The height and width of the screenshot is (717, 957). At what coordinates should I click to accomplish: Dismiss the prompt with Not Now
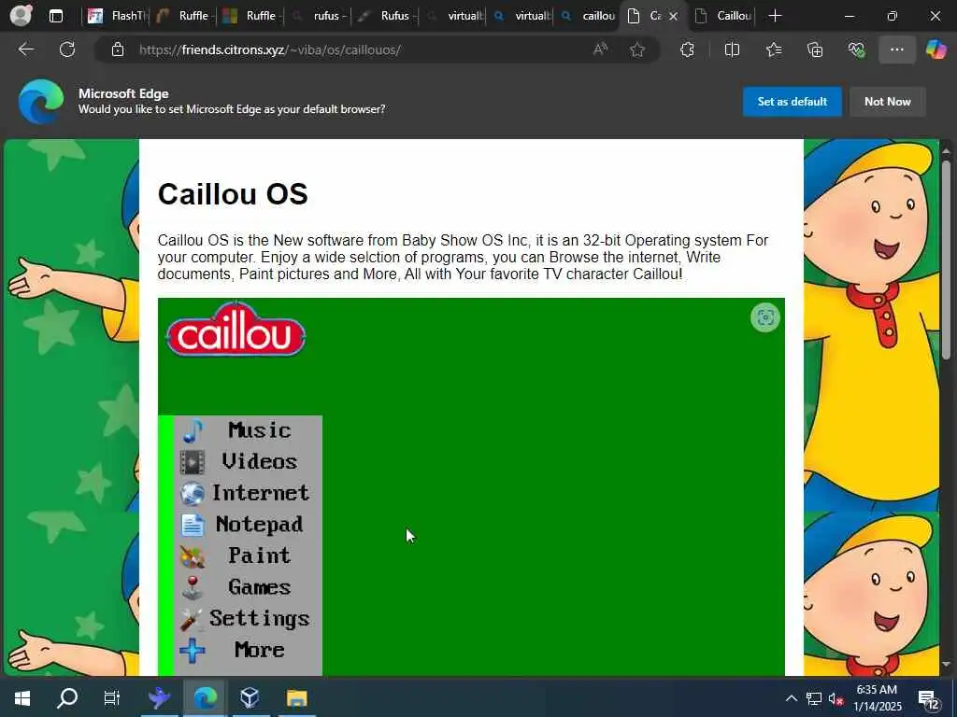coord(888,101)
